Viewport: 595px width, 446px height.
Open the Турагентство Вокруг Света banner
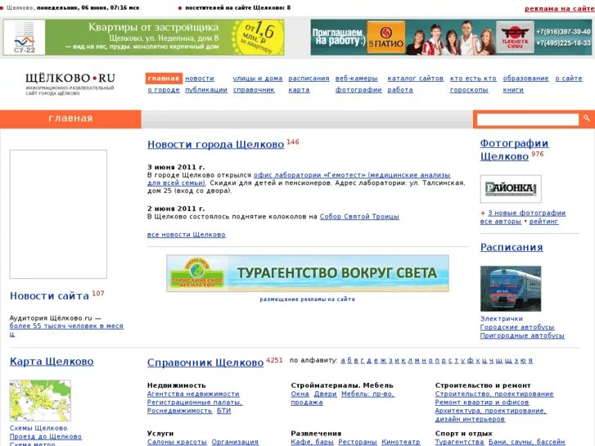pos(308,273)
